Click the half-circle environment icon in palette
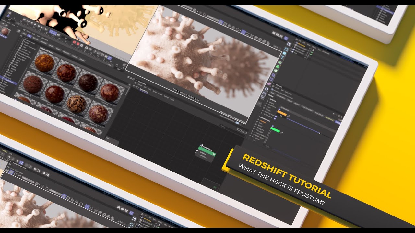Viewport: 415px width, 233px height. coord(266,89)
